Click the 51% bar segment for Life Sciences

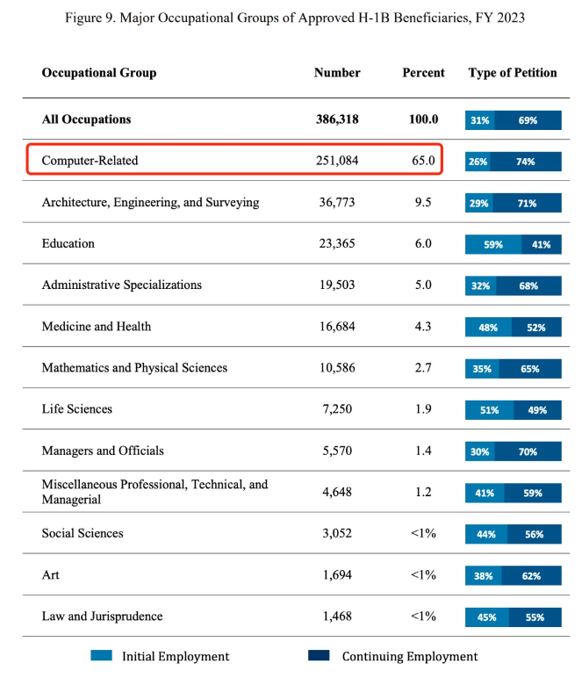[490, 410]
